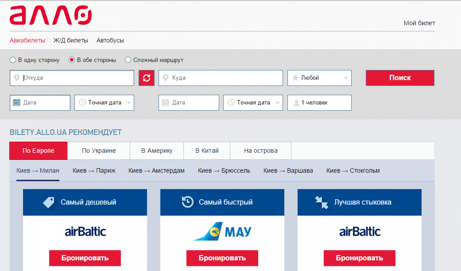Click the swap departure and destination icon
The image size is (461, 271).
pyautogui.click(x=146, y=78)
